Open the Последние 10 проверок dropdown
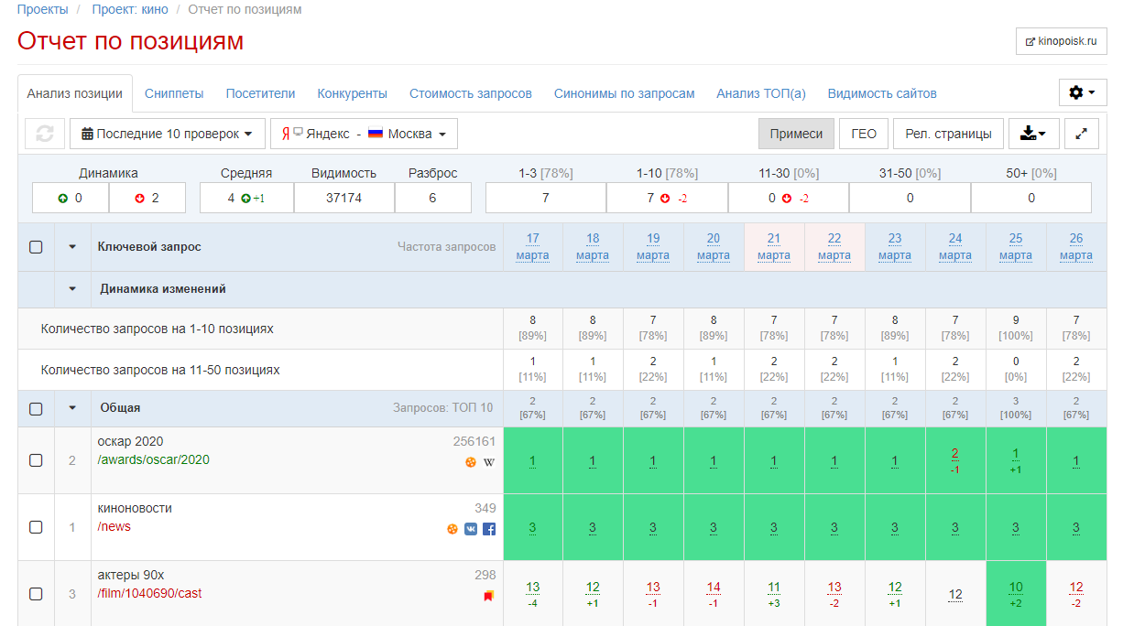The height and width of the screenshot is (626, 1123). coord(167,134)
